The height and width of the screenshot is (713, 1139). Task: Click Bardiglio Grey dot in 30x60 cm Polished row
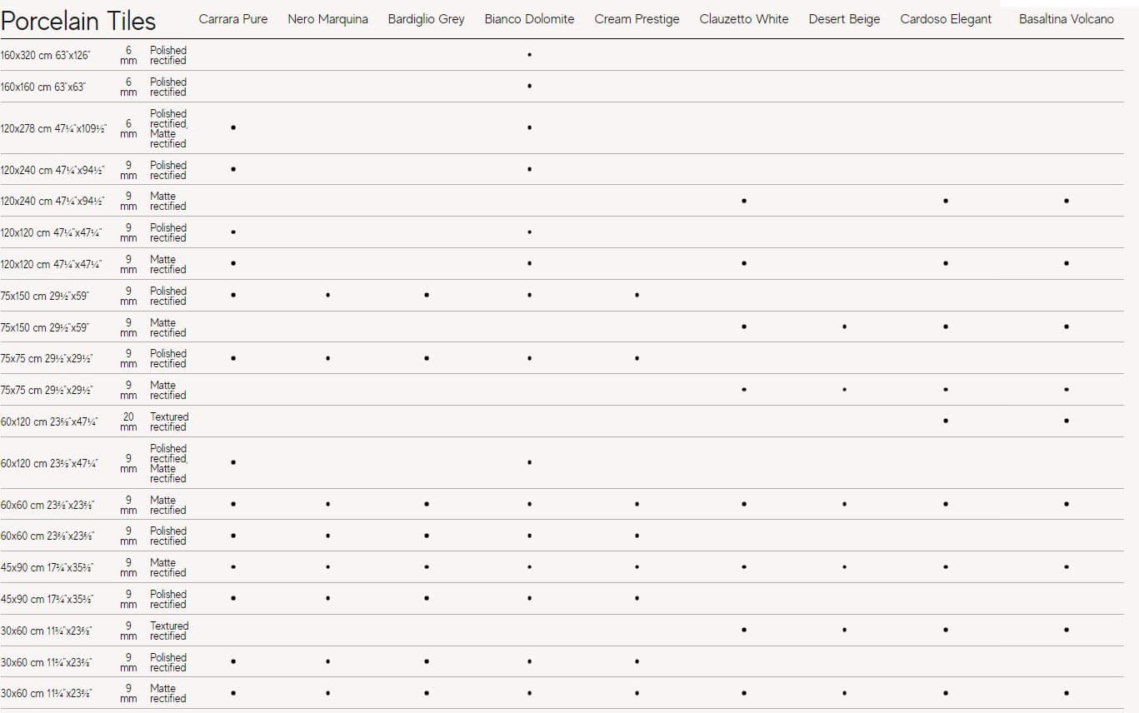tap(426, 661)
